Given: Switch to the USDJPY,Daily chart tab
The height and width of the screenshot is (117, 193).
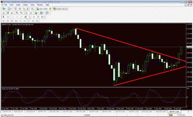Looking at the screenshot, I should click(94, 111).
